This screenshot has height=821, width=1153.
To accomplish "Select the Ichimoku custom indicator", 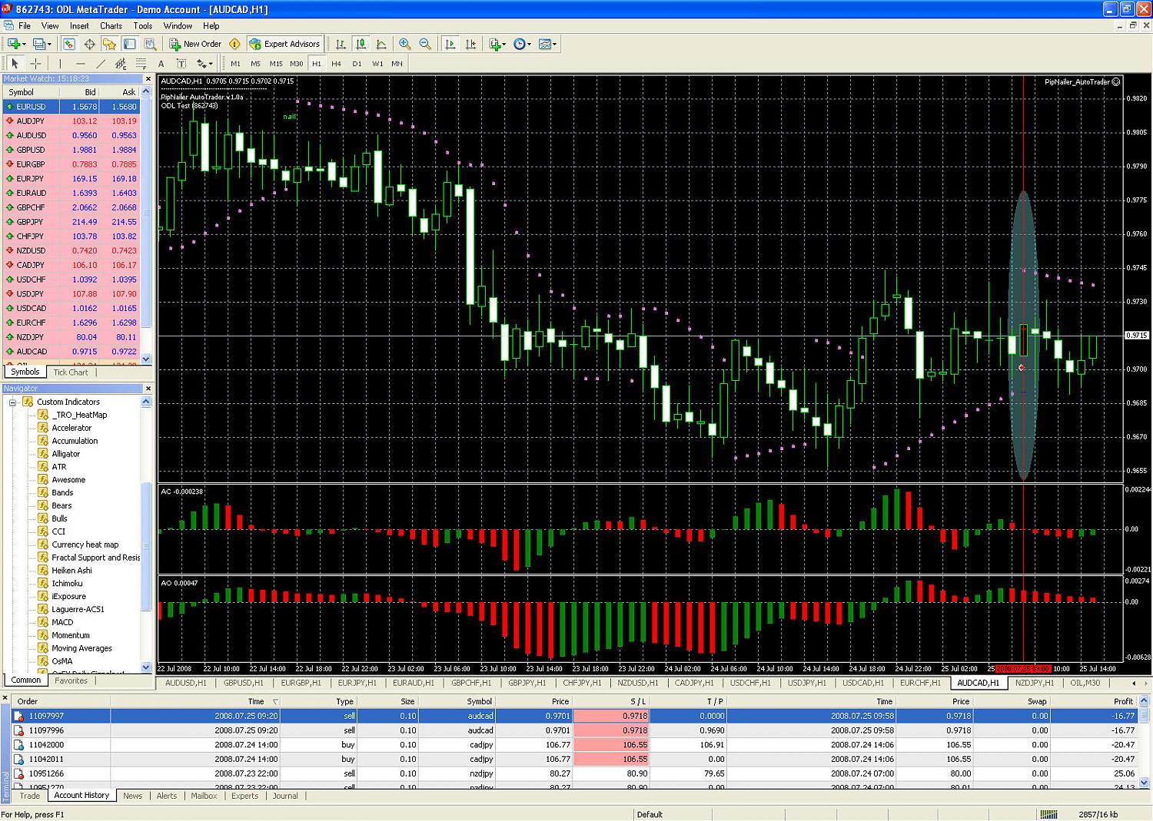I will (x=67, y=583).
